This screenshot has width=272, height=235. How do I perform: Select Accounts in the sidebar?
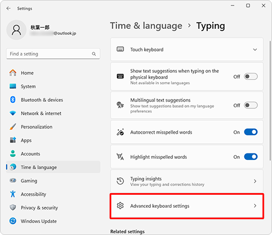53,154
